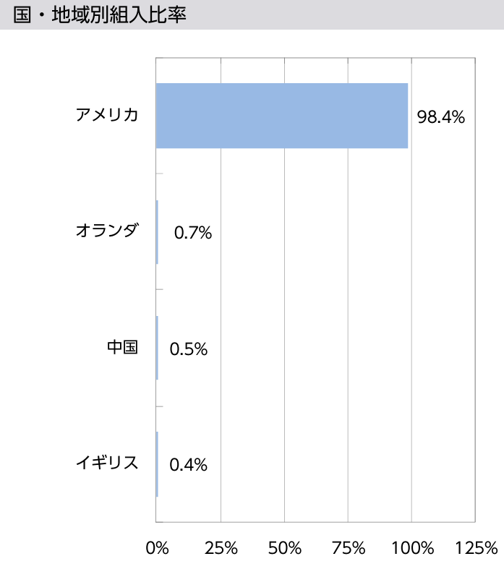504x564 pixels.
Task: Click the vertical gridline above the 50% label
Action: (285, 289)
